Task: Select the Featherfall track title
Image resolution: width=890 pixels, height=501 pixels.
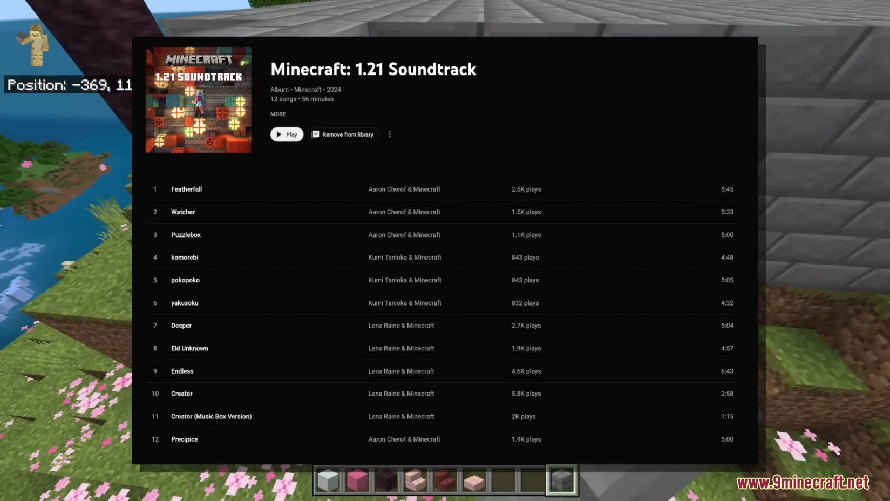Action: tap(186, 189)
